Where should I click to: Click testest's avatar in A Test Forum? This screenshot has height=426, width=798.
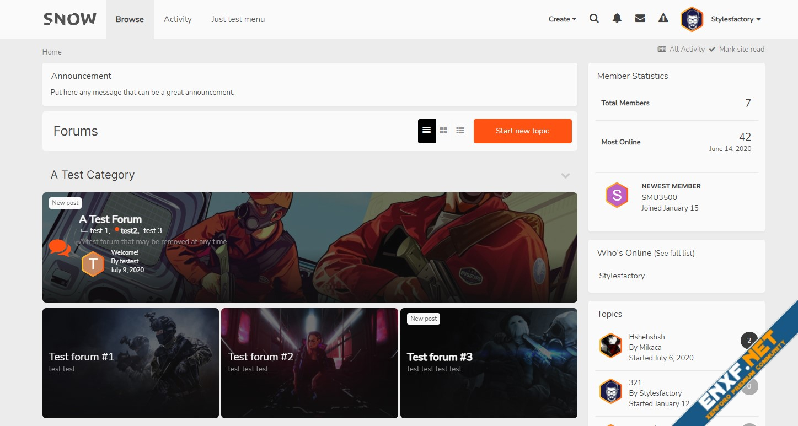93,265
